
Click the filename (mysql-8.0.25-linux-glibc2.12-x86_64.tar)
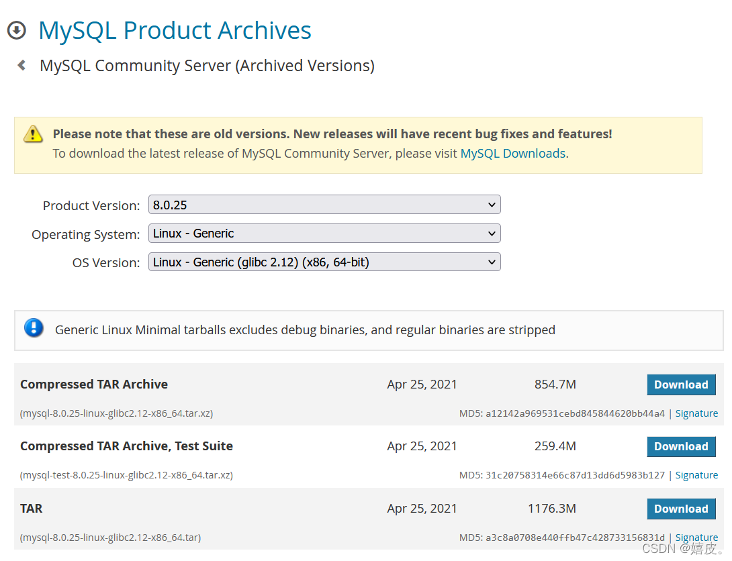(x=110, y=538)
